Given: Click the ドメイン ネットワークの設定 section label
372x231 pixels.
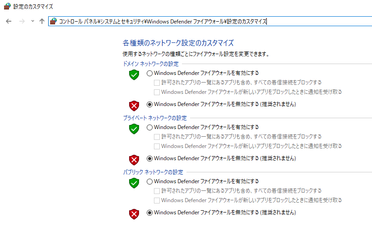Looking at the screenshot, I should [151, 64].
